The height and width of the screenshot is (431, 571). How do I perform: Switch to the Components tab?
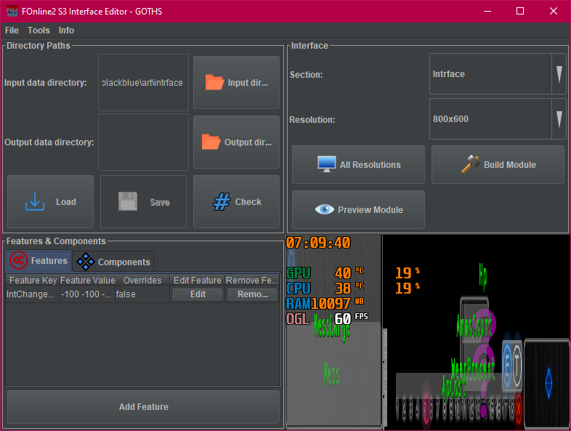(113, 262)
